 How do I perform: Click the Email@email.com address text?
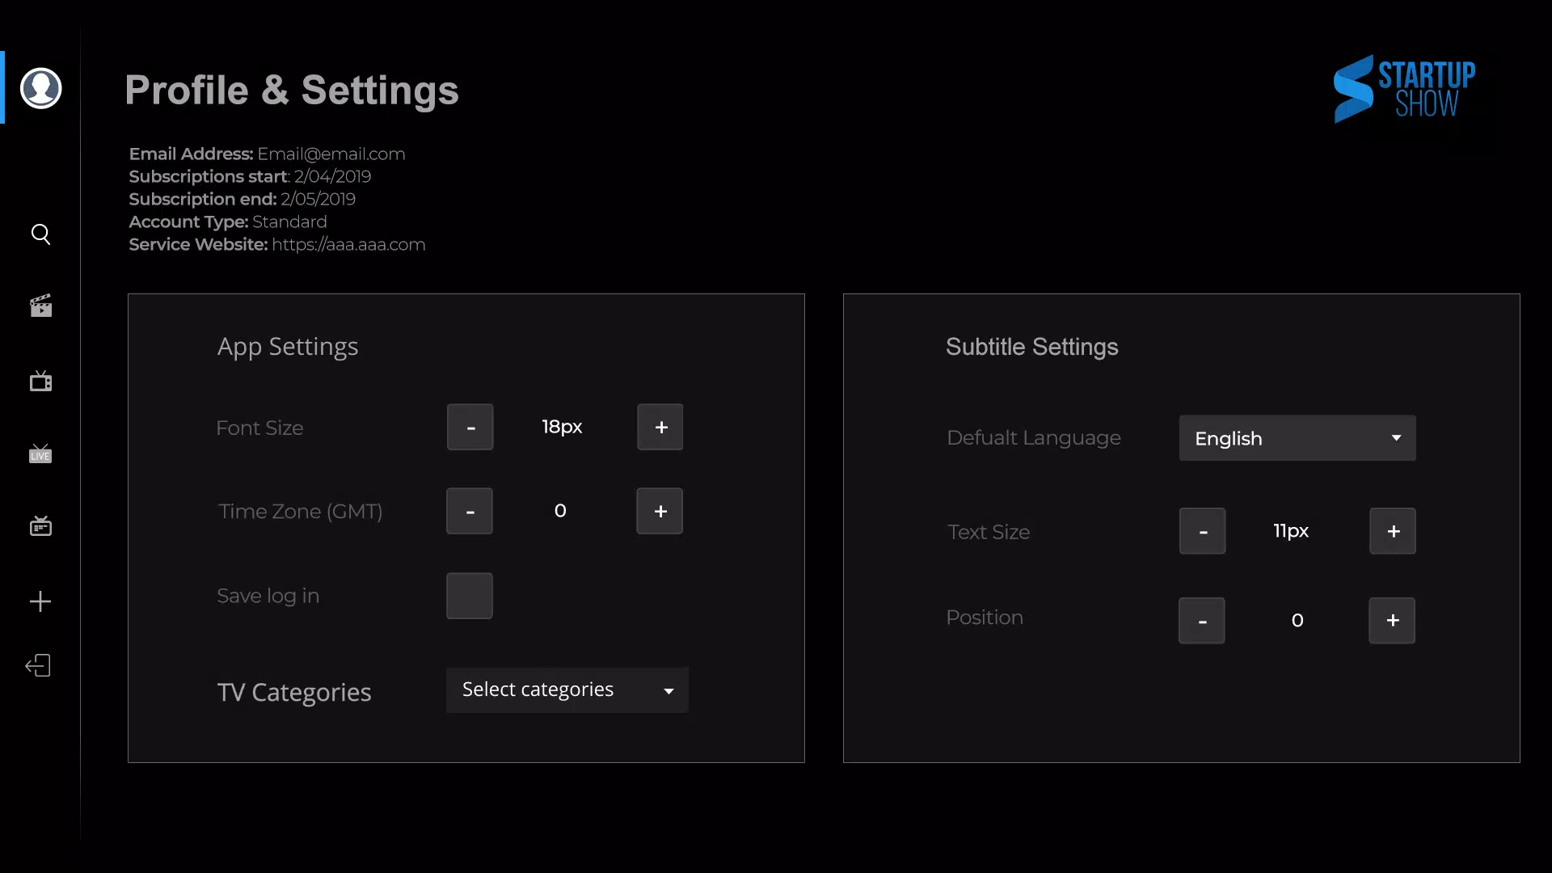pyautogui.click(x=331, y=154)
